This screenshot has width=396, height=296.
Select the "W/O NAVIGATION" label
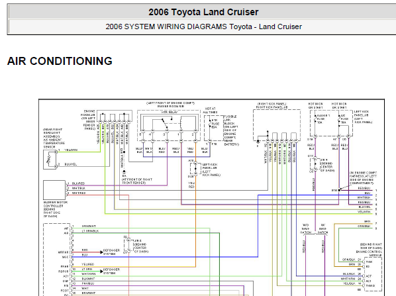[x=305, y=228]
